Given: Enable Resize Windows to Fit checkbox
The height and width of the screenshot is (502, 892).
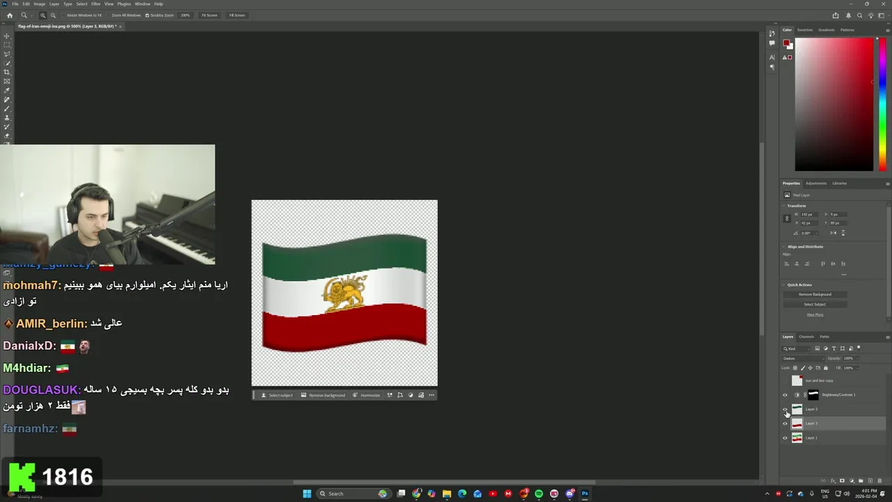Looking at the screenshot, I should point(63,15).
